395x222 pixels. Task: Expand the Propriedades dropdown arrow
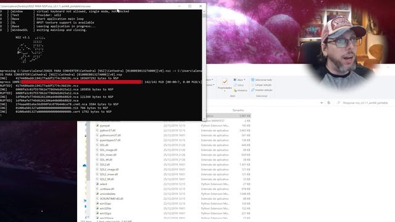225,91
